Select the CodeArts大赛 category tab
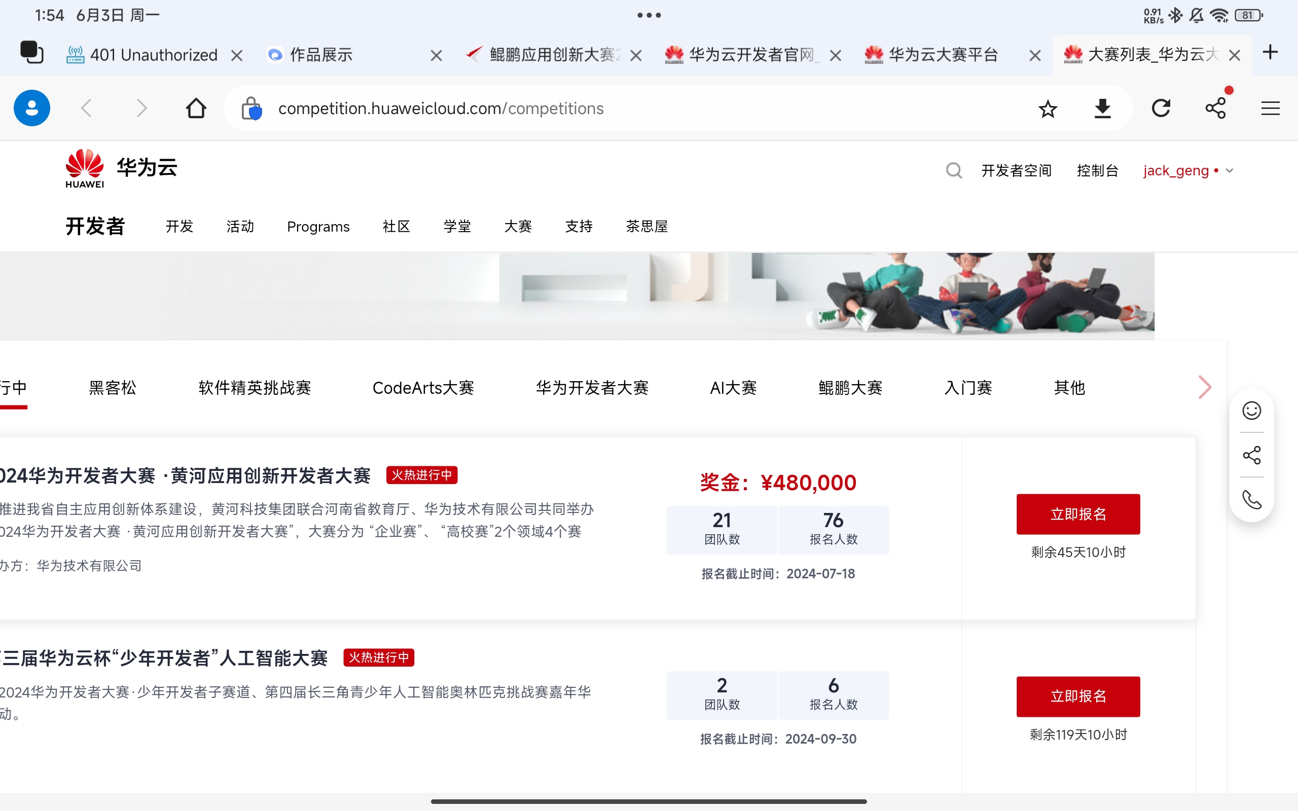This screenshot has width=1298, height=811. [423, 388]
